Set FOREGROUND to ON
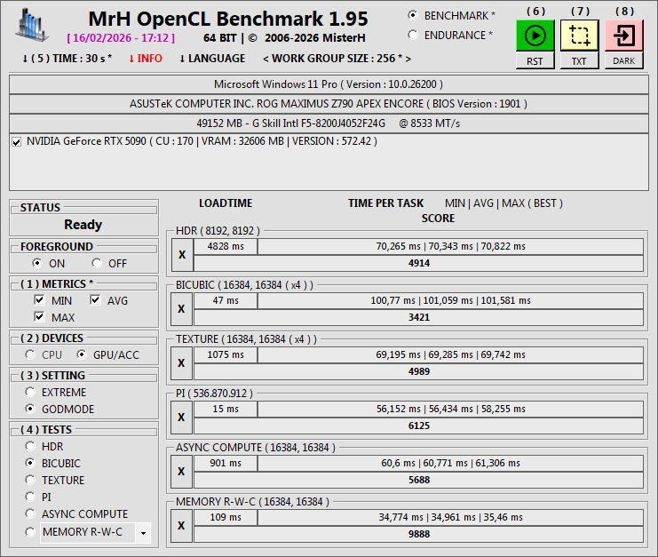This screenshot has width=658, height=557. (x=37, y=263)
